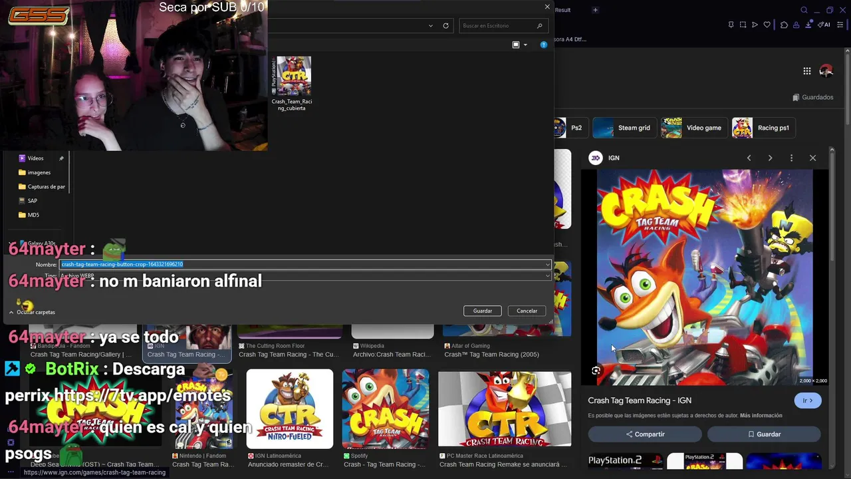The width and height of the screenshot is (851, 479).
Task: Click the Ir visit button
Action: [x=808, y=400]
